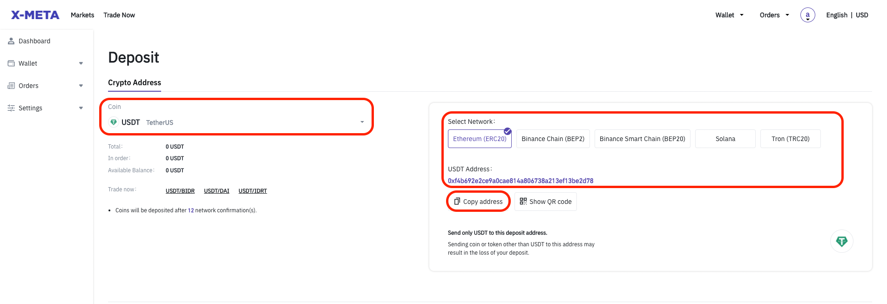Click the USDT coin icon in selector
Viewport: 887px width, 304px height.
[113, 122]
